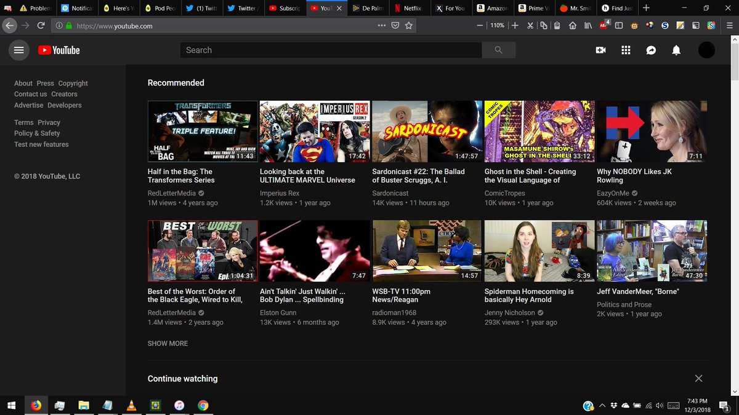
Task: Open the YouTube hamburger guide menu
Action: click(x=18, y=50)
